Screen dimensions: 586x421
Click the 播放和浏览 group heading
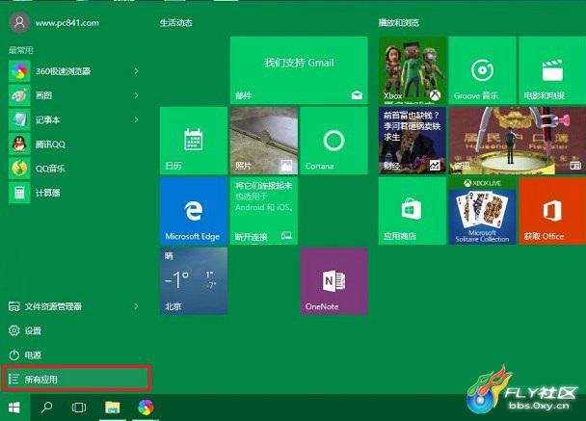tap(399, 23)
